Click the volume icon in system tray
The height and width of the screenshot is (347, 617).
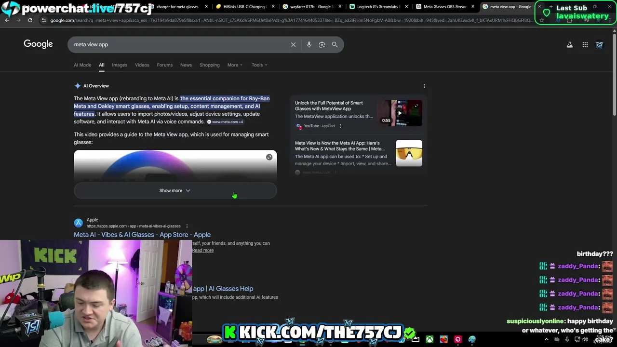(585, 340)
